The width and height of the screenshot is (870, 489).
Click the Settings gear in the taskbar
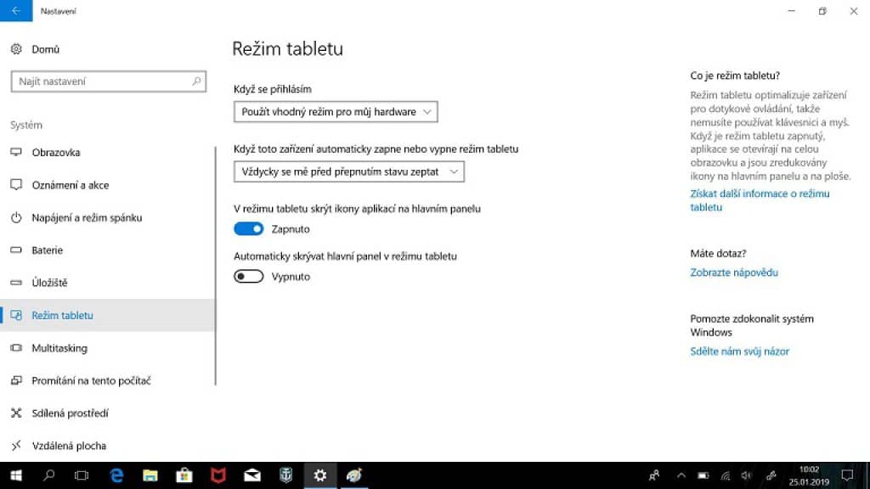320,475
